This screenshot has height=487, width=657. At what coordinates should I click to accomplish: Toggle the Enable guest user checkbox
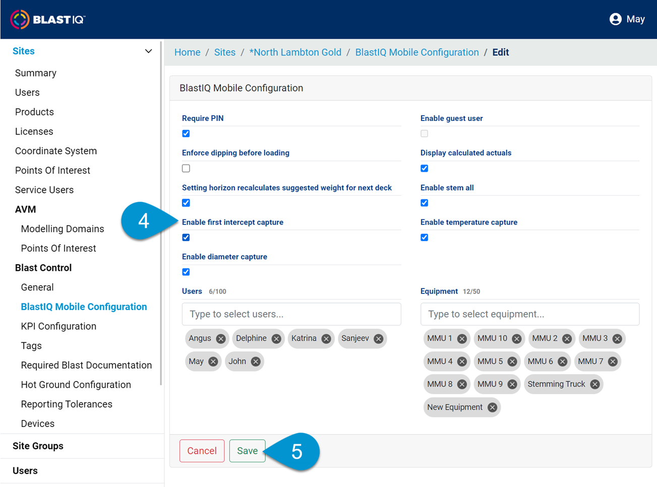pyautogui.click(x=425, y=134)
